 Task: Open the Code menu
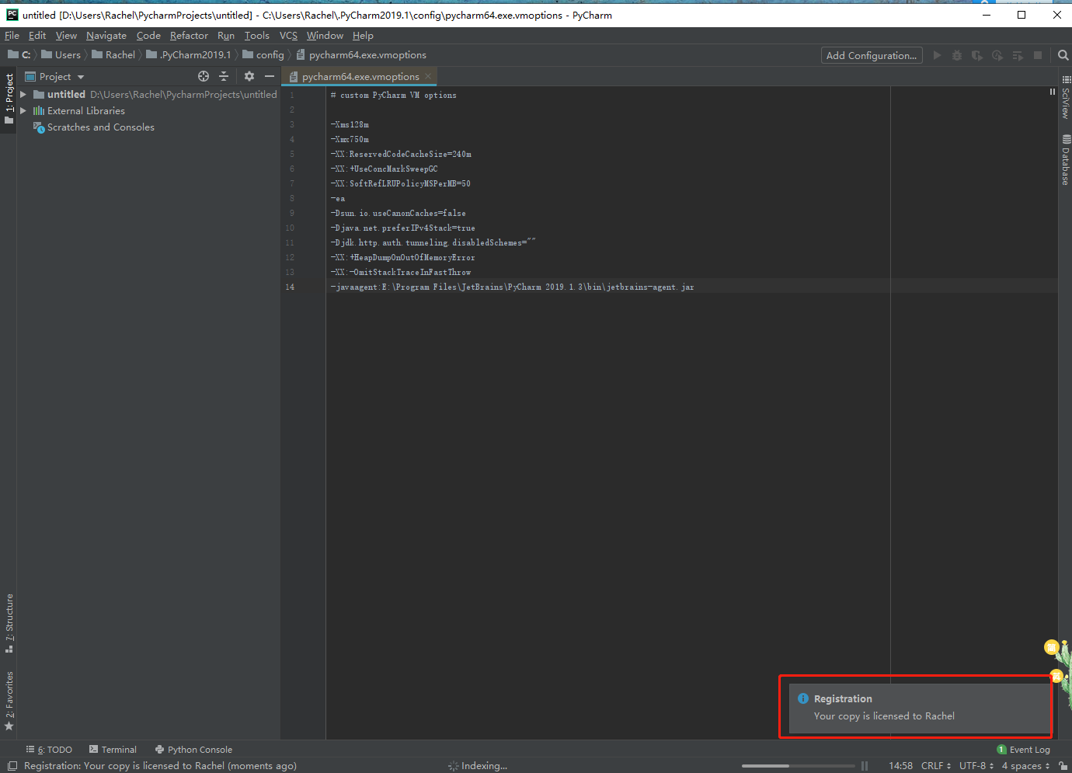[x=148, y=36]
